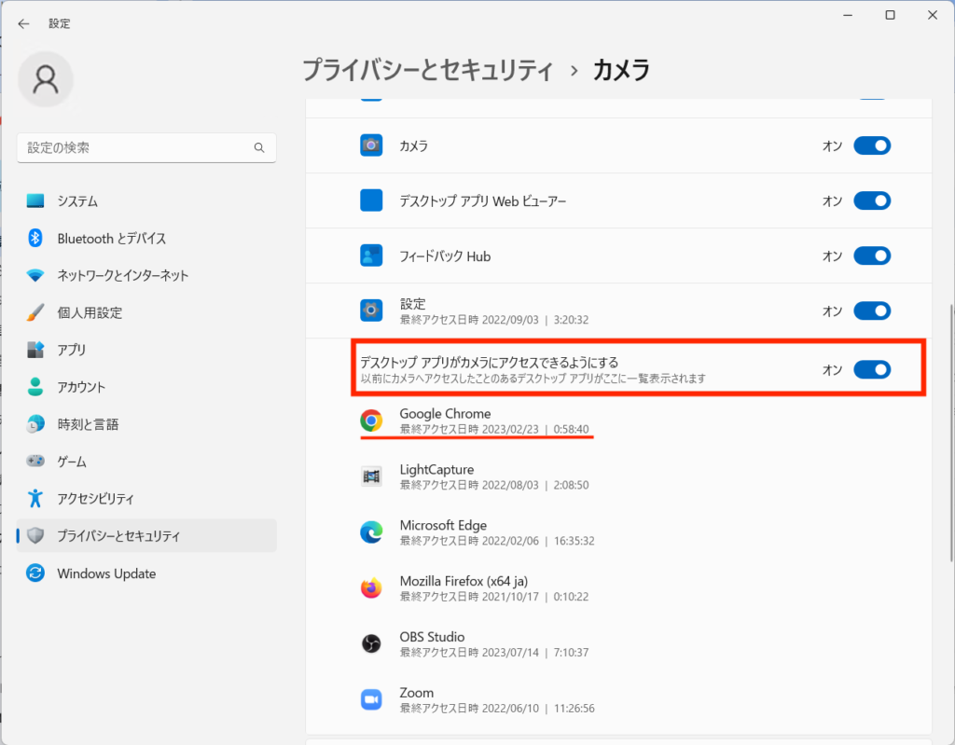Screen dimensions: 955x745
Task: Open Windows Update settings page
Action: tap(106, 573)
